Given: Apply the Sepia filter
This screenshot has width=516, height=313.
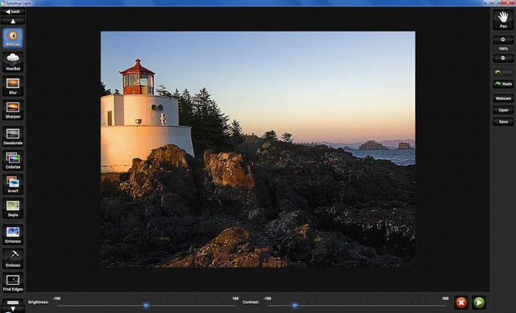Looking at the screenshot, I should tap(13, 208).
